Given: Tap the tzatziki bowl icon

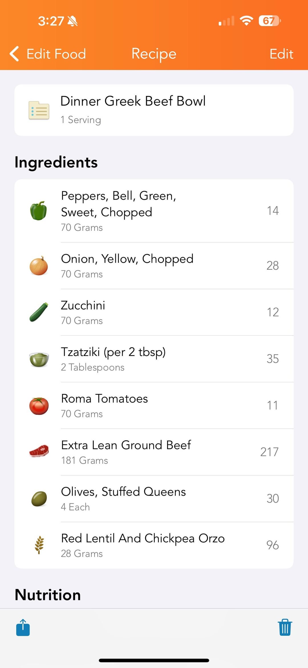Looking at the screenshot, I should (x=39, y=359).
